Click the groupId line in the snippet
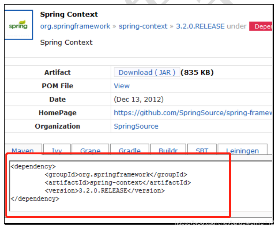 tap(116, 175)
